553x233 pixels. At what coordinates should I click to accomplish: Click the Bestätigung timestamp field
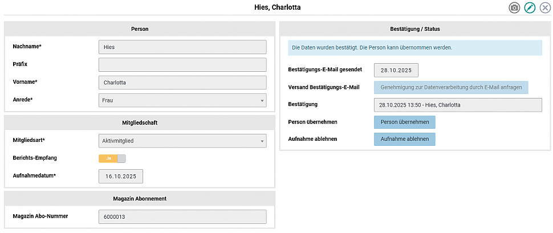coord(458,105)
